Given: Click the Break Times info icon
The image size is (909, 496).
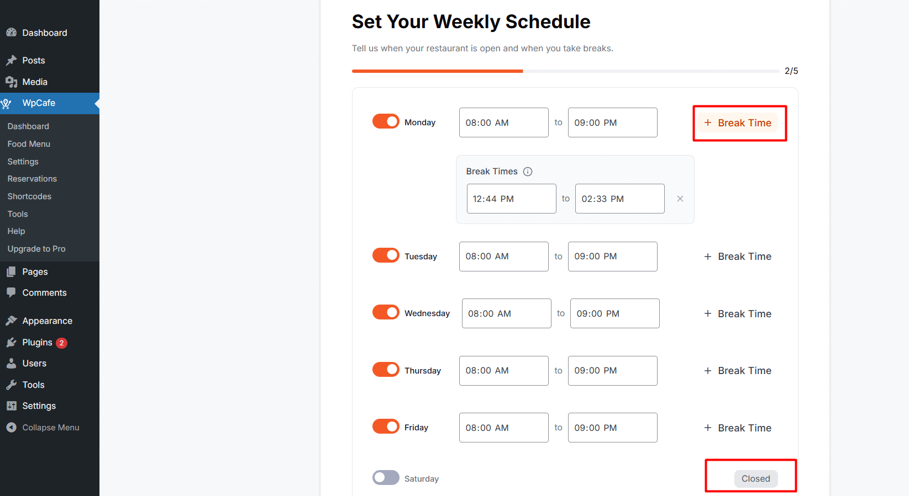Looking at the screenshot, I should click(528, 172).
